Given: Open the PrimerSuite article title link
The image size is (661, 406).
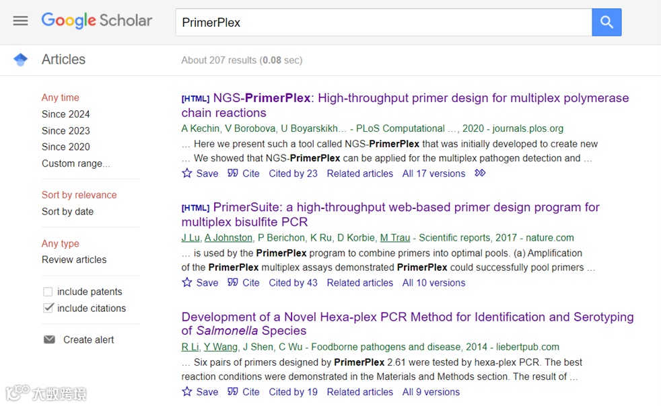Looking at the screenshot, I should coord(390,214).
